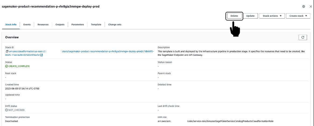314x126 pixels.
Task: Close the stack details panel
Action: [x=311, y=7]
